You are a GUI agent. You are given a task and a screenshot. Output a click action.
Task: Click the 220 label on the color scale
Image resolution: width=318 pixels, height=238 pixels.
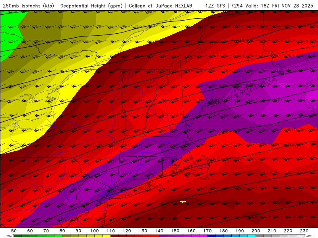coord(288,231)
